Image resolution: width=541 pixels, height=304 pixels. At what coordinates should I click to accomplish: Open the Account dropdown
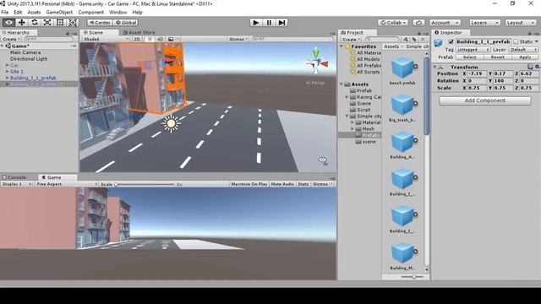tap(445, 23)
